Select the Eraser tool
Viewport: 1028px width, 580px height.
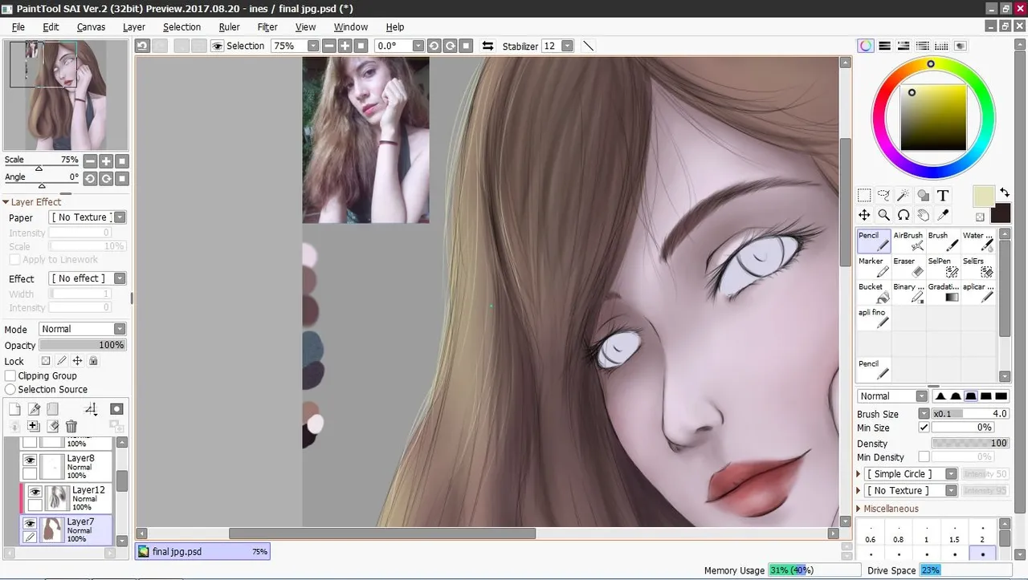click(908, 267)
